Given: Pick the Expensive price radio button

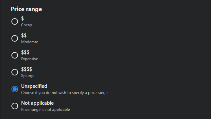Looking at the screenshot, I should coord(15,55).
